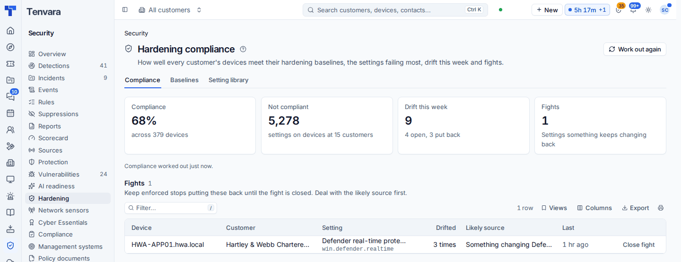This screenshot has width=681, height=262.
Task: Click the printer icon above the table
Action: [661, 208]
